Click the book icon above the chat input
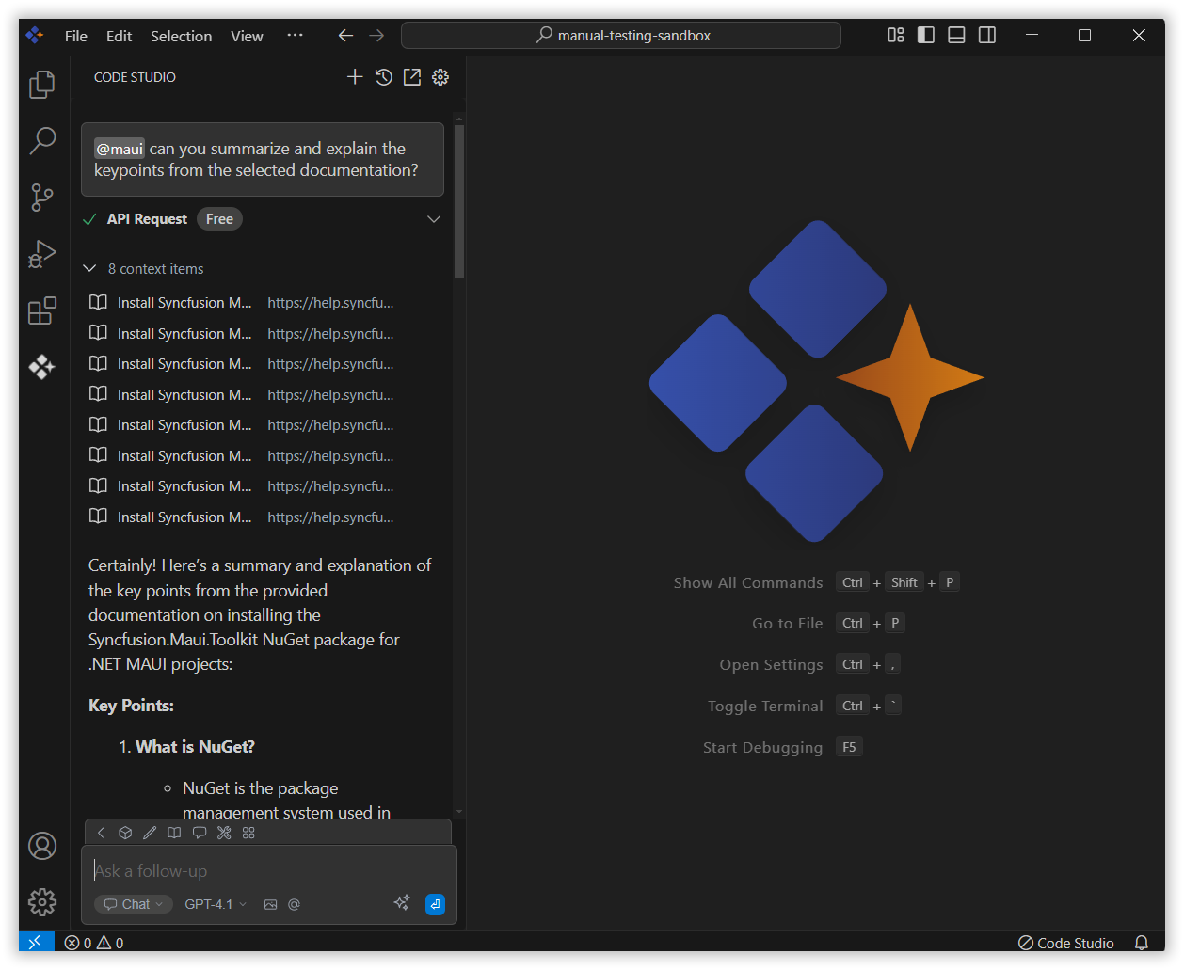Screen dimensions: 1184x970 pyautogui.click(x=174, y=833)
